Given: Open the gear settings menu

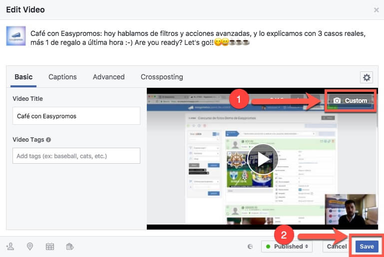Looking at the screenshot, I should [x=367, y=77].
